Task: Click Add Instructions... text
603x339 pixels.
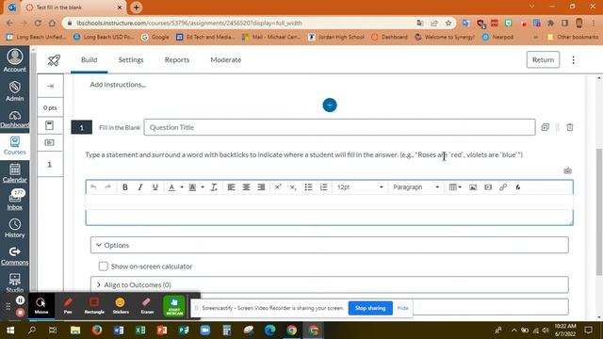Action: (118, 85)
